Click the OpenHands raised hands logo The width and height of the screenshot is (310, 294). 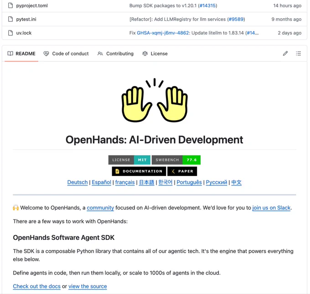(155, 100)
